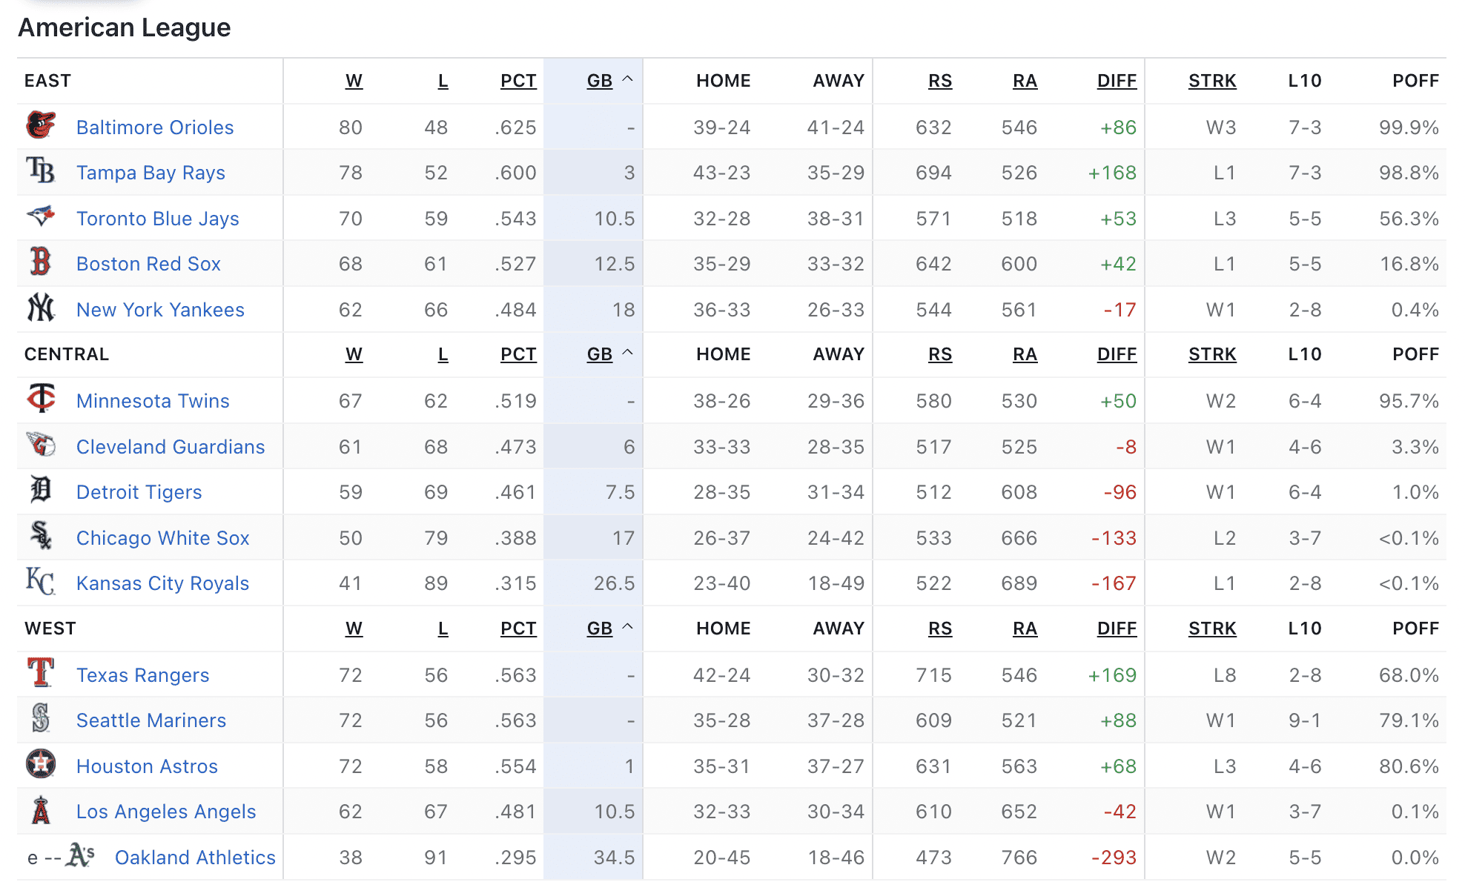1465x882 pixels.
Task: Toggle GB sort arrow in East division
Action: pos(627,79)
